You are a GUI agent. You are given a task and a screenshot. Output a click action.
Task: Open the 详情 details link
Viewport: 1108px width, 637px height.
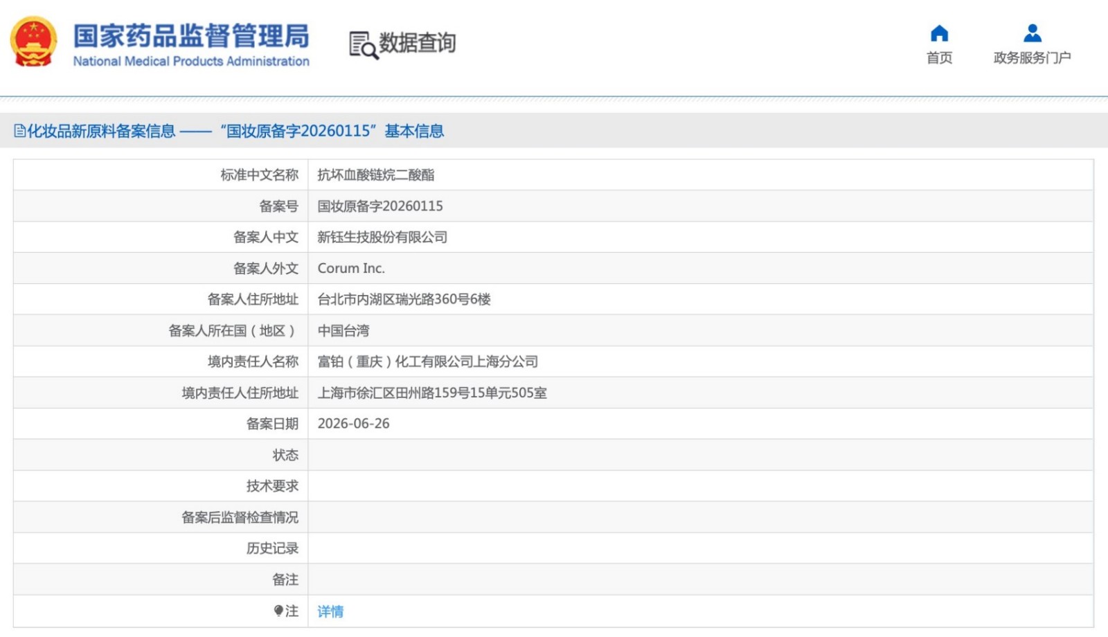pos(330,611)
